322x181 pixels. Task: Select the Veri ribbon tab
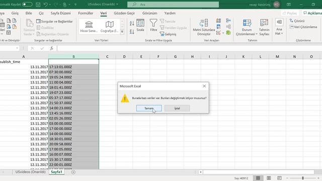click(104, 13)
